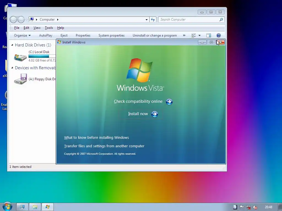Screen dimensions: 282x211
Task: Switch to Windows Explorer taskbar button
Action: pos(35,207)
